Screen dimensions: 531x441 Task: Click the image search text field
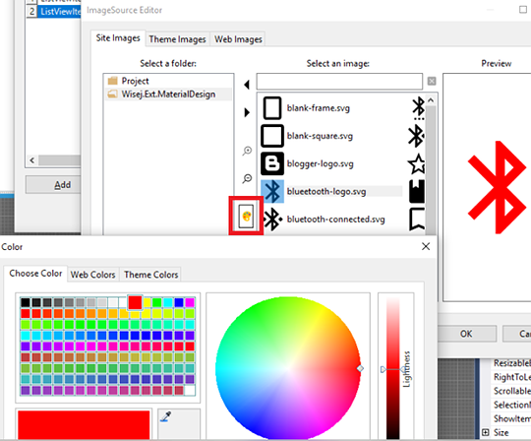[339, 82]
